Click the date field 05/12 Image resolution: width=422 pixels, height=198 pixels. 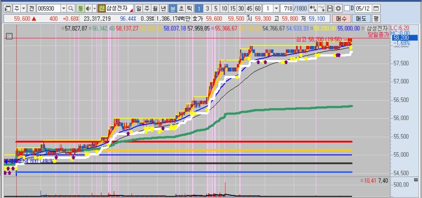363,8
